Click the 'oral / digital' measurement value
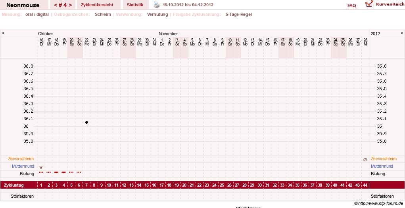This screenshot has width=405, height=208. pos(37,14)
